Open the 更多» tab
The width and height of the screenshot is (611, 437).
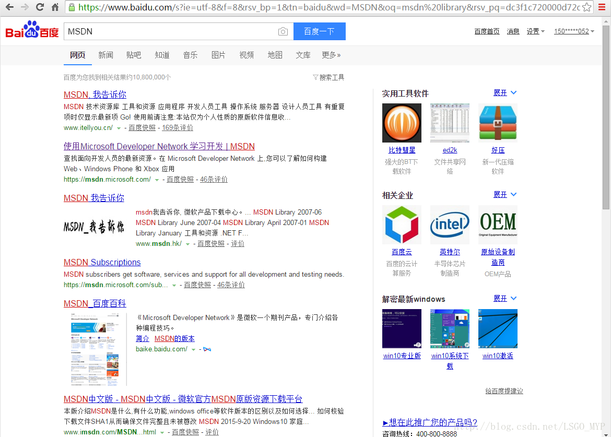(331, 55)
